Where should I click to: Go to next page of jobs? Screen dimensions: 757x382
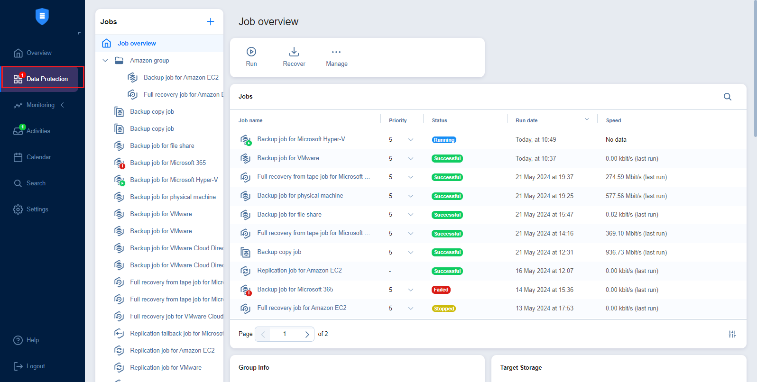307,334
